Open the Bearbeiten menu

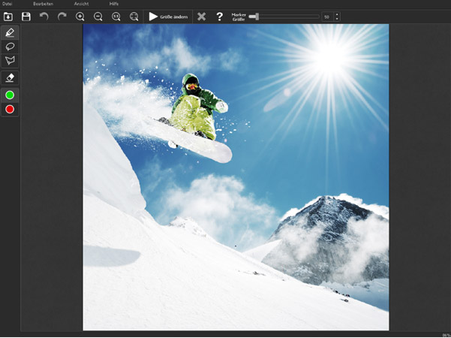click(43, 4)
